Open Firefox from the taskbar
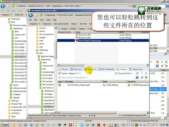Viewport: 169px width, 127px height. click(104, 125)
